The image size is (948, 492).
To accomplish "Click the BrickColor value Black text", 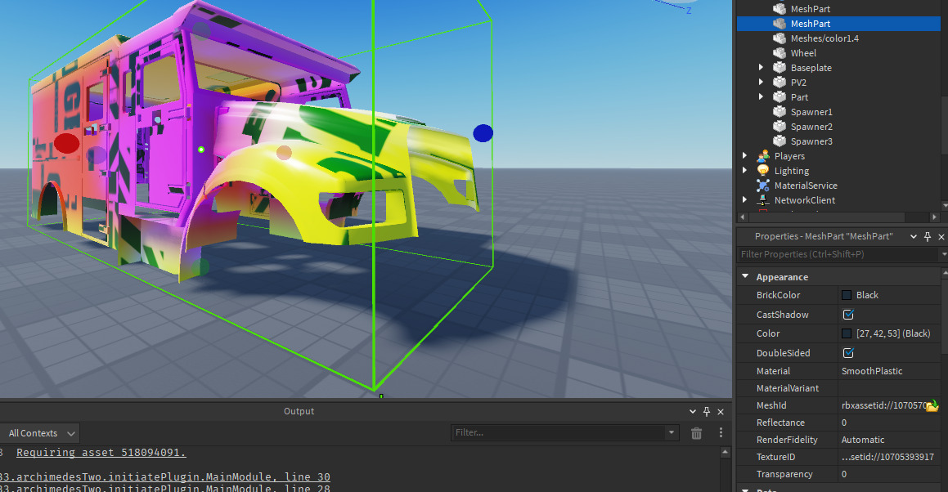I will pos(867,295).
